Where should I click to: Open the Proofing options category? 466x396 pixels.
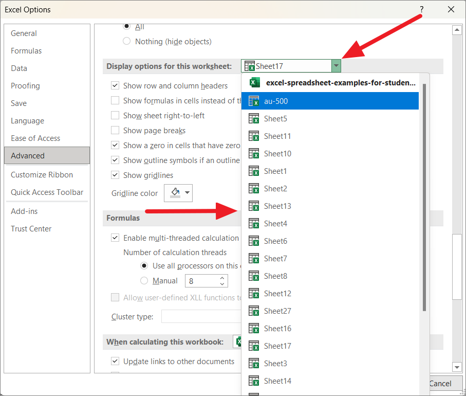click(47, 86)
